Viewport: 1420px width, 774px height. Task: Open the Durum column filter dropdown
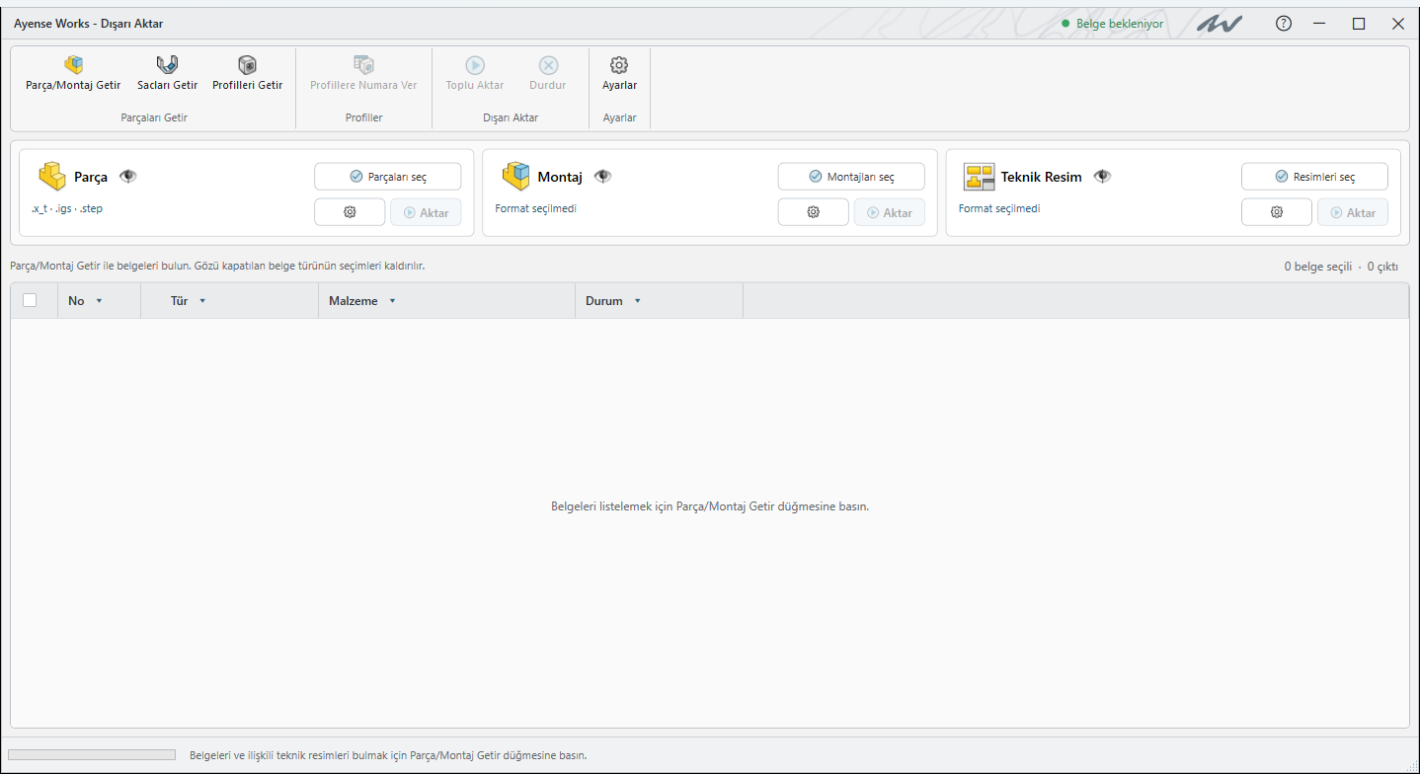point(637,301)
